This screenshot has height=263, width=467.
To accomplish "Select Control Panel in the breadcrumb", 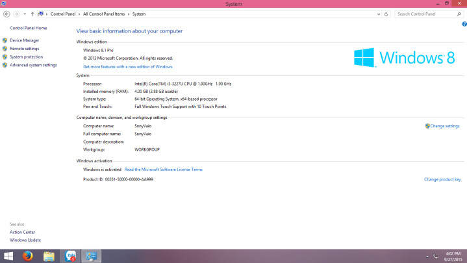I will click(x=64, y=14).
